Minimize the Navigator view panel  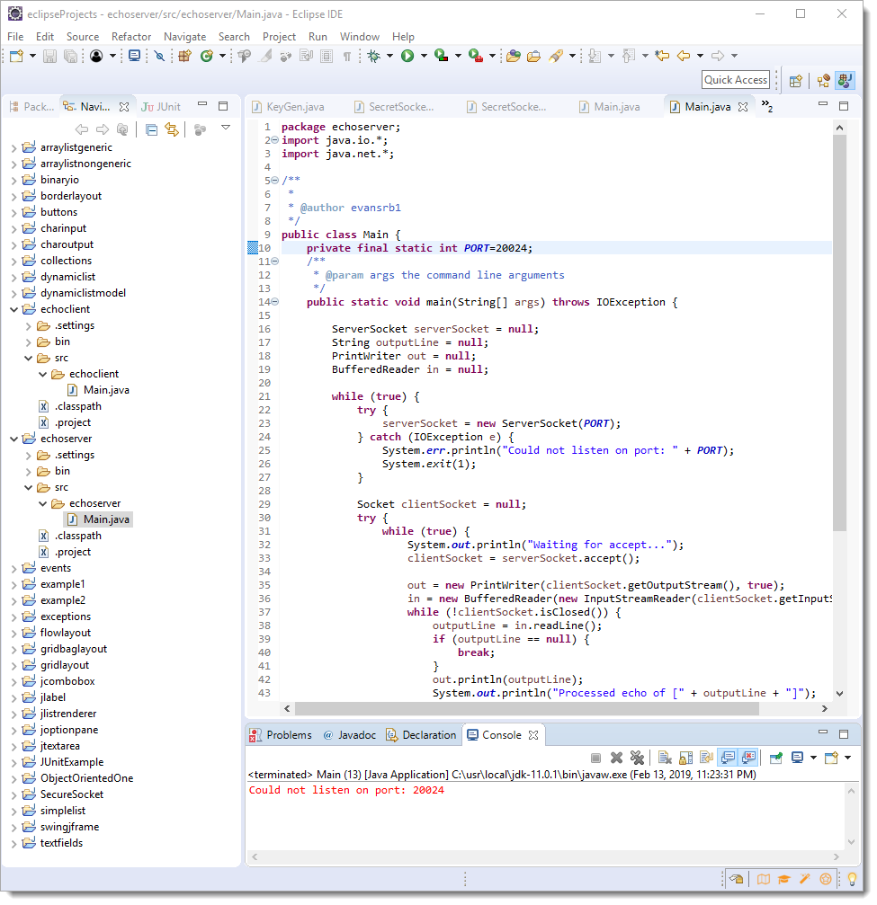202,104
